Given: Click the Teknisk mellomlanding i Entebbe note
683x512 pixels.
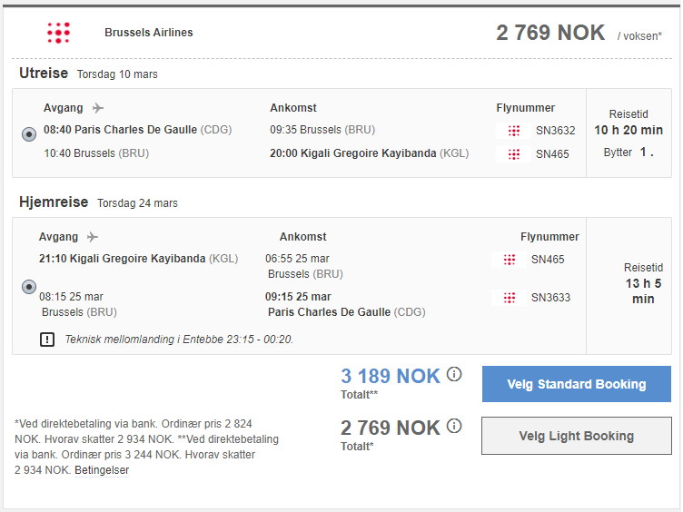Looking at the screenshot, I should (x=179, y=340).
